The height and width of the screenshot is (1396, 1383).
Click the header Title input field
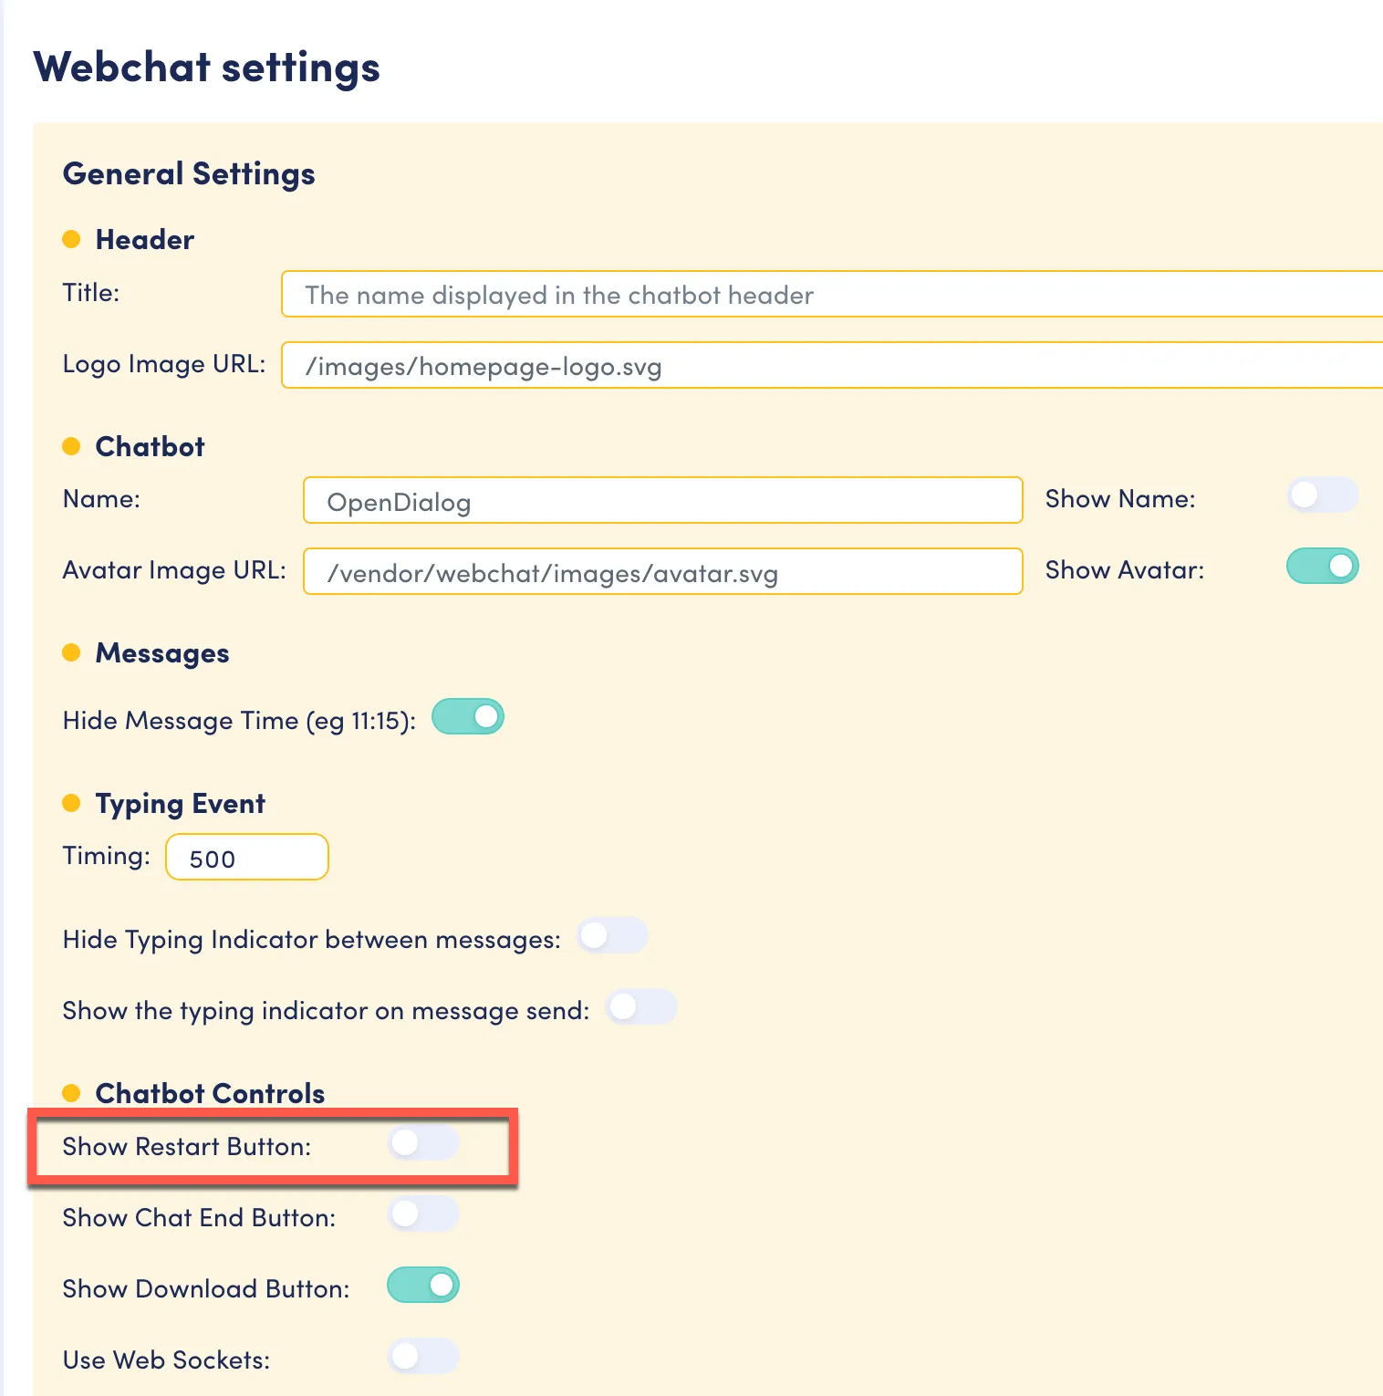click(x=832, y=294)
